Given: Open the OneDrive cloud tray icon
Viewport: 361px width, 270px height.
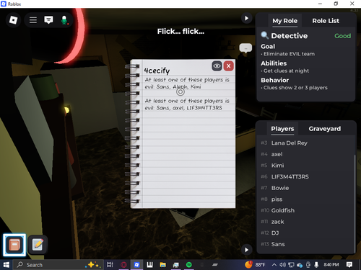Looking at the screenshot, I should tap(300, 265).
